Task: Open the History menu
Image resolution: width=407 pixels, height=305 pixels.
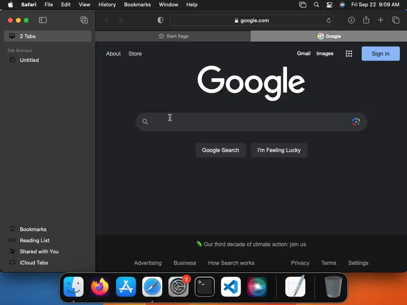Action: [107, 4]
